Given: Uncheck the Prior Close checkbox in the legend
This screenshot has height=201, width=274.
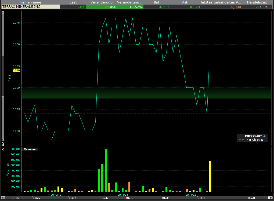Looking at the screenshot, I should point(262,140).
